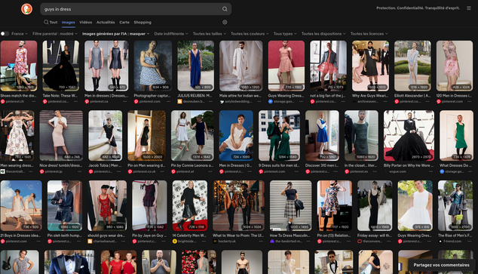Expand the France region dropdown

20,33
